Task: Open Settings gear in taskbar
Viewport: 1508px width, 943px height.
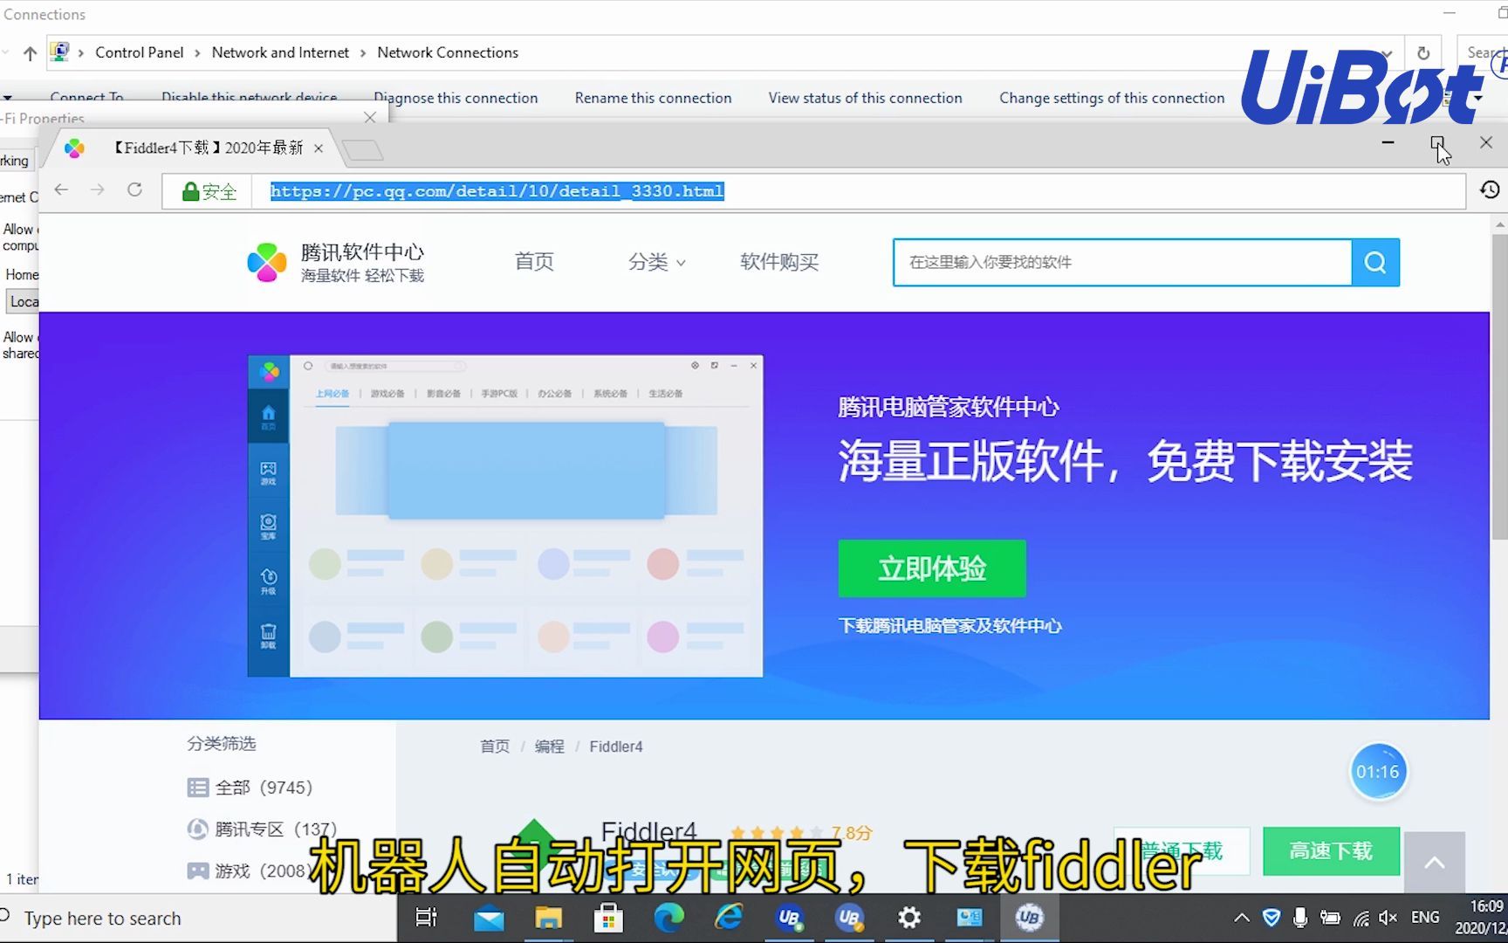Action: [x=909, y=918]
